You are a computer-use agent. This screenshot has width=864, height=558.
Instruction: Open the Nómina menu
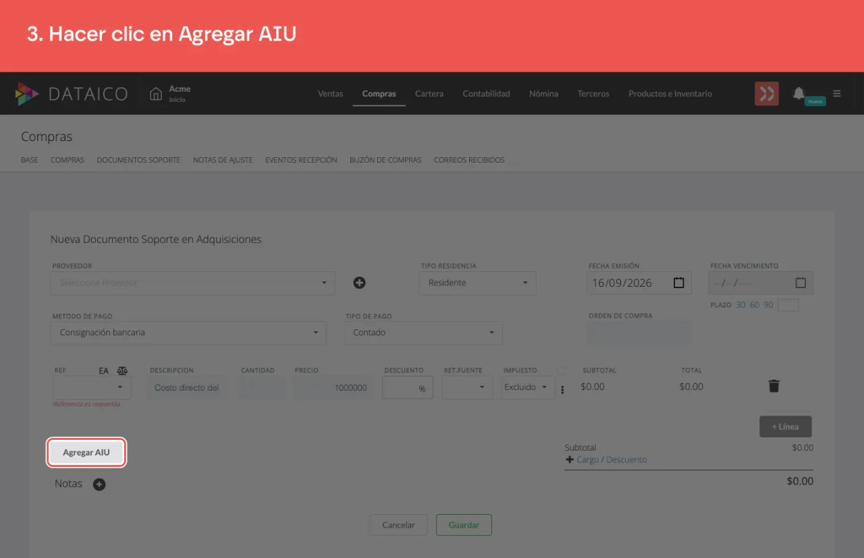point(544,94)
